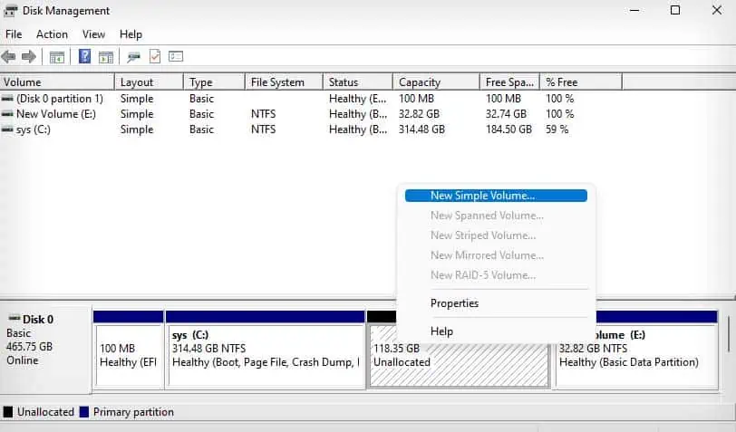The height and width of the screenshot is (432, 736).
Task: Click the Show/Hide Console Tree icon
Action: pos(57,57)
